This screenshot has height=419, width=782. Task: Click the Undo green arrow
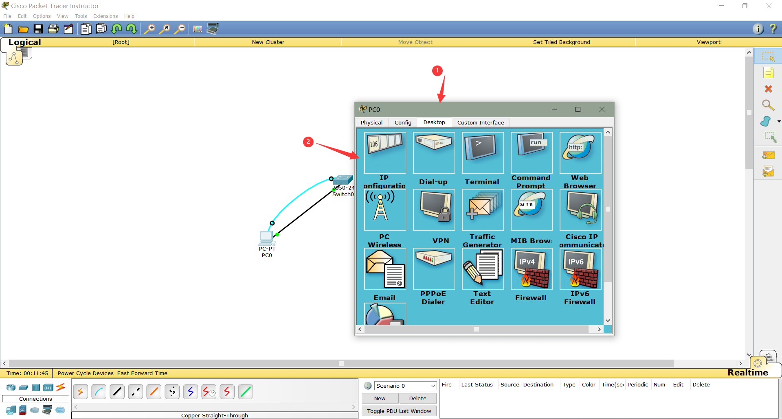tap(116, 29)
